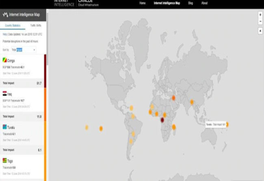Click the Internet Intelligence Map pulse logo

(x=5, y=15)
